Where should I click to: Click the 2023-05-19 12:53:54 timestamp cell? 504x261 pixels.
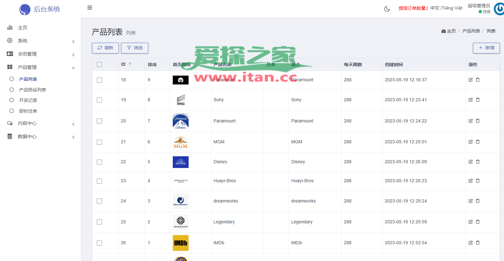pyautogui.click(x=406, y=243)
